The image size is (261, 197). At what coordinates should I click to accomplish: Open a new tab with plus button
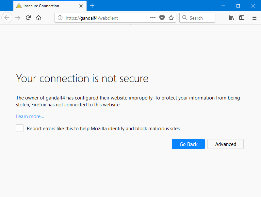click(92, 6)
